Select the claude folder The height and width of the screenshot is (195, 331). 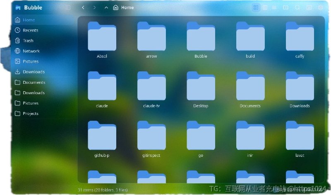tap(102, 90)
